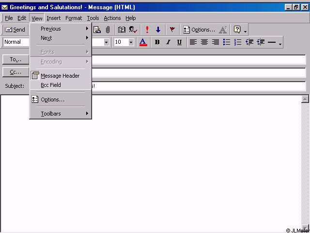Click the Office Assistant help icon

coord(237,30)
